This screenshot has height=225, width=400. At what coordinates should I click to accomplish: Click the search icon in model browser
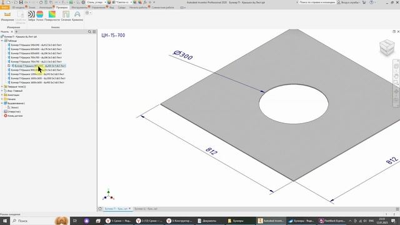(89, 32)
